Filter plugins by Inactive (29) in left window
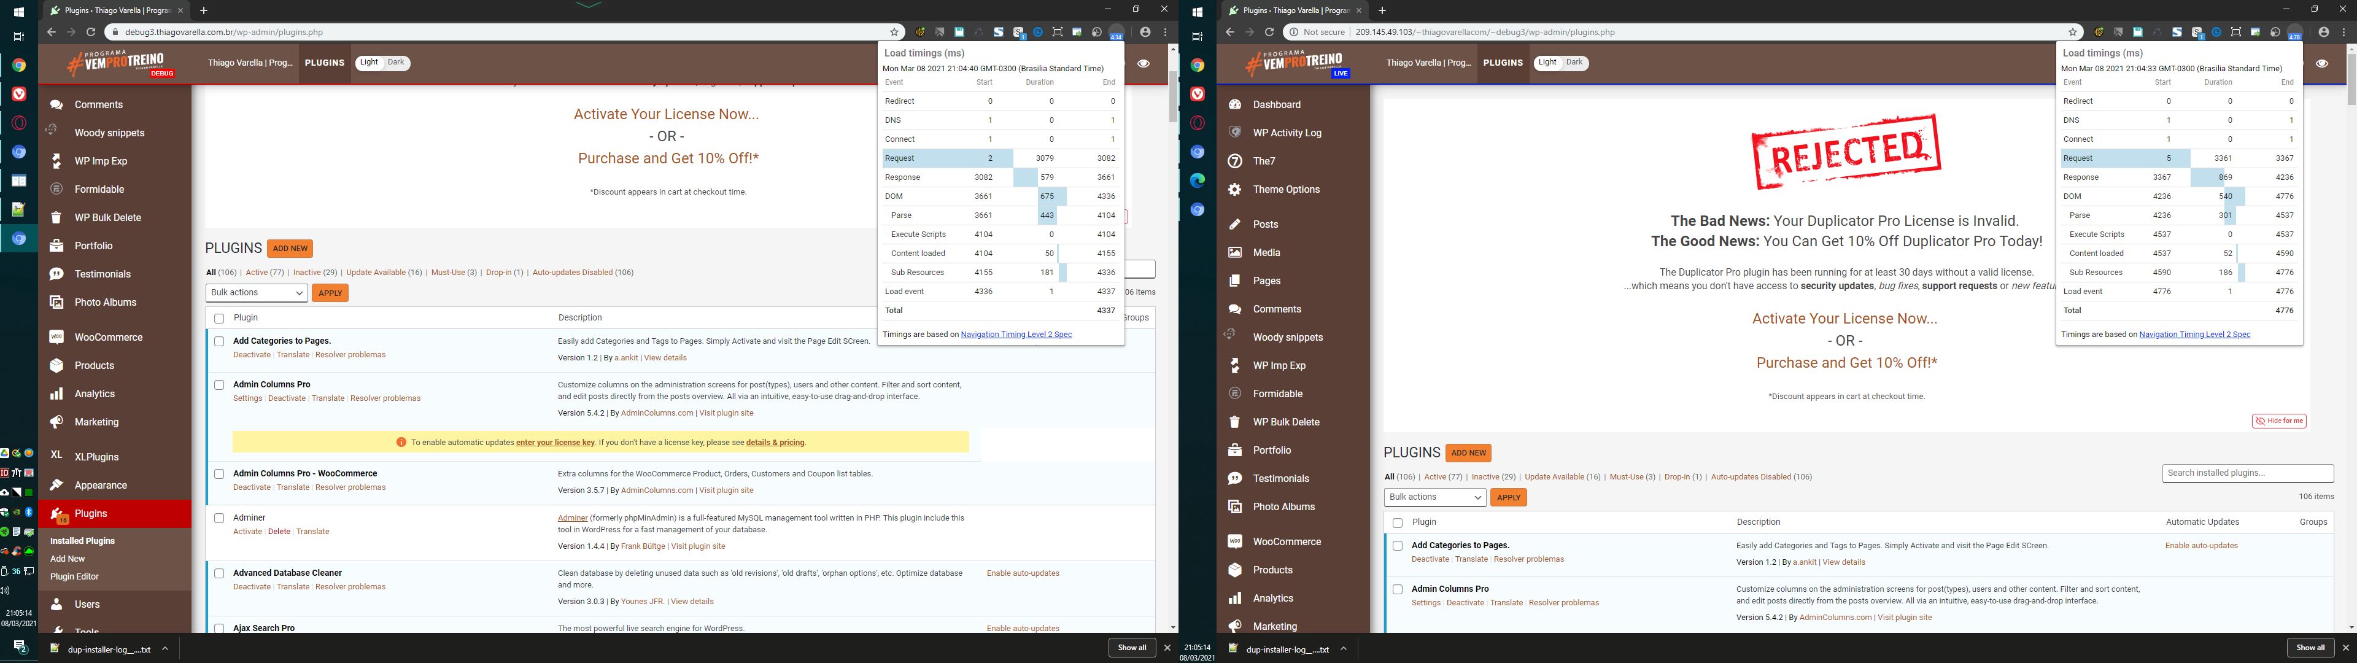 (x=315, y=273)
